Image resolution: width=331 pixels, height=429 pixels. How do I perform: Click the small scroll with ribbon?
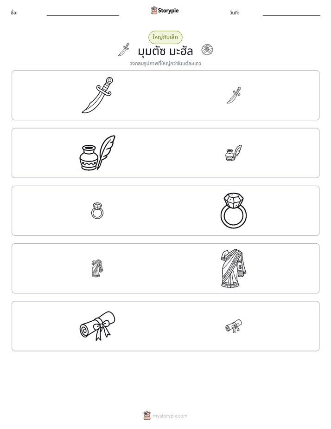[234, 326]
